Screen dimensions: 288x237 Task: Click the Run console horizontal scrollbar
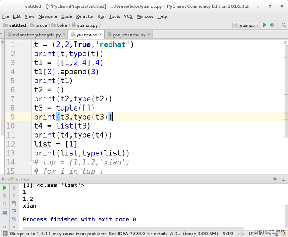click(133, 228)
